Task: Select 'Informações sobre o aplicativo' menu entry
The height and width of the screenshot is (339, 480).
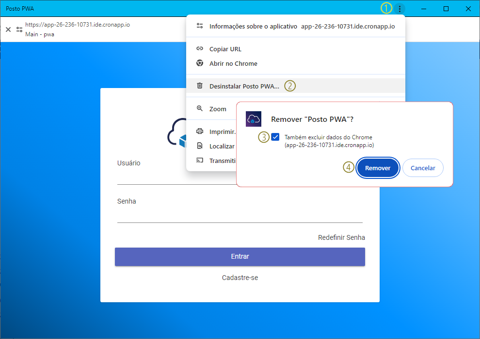Action: point(296,26)
